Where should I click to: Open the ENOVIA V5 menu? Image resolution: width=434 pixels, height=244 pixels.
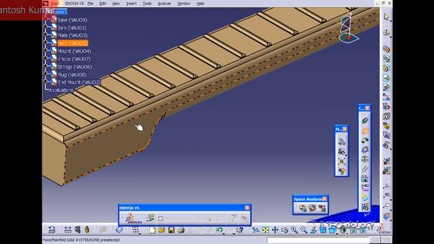click(74, 3)
